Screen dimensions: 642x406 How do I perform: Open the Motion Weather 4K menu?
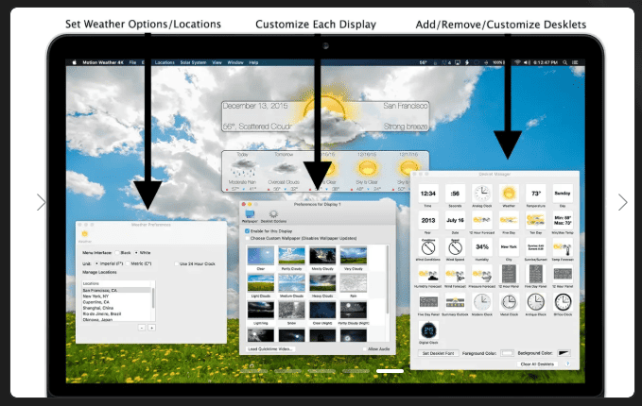tap(103, 62)
